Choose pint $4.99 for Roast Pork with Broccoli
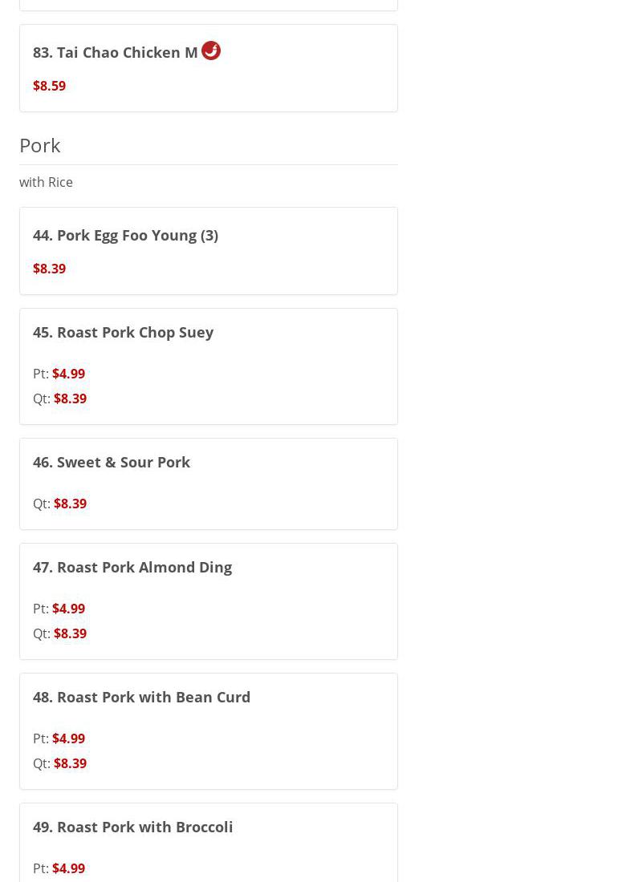This screenshot has width=630, height=882. [x=68, y=868]
